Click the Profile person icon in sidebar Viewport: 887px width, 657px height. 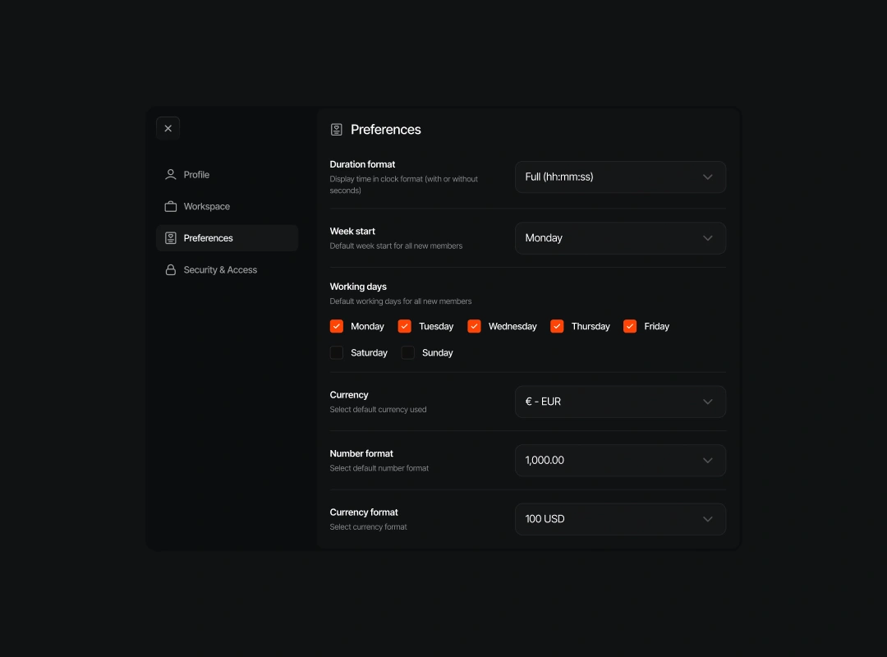pyautogui.click(x=171, y=175)
